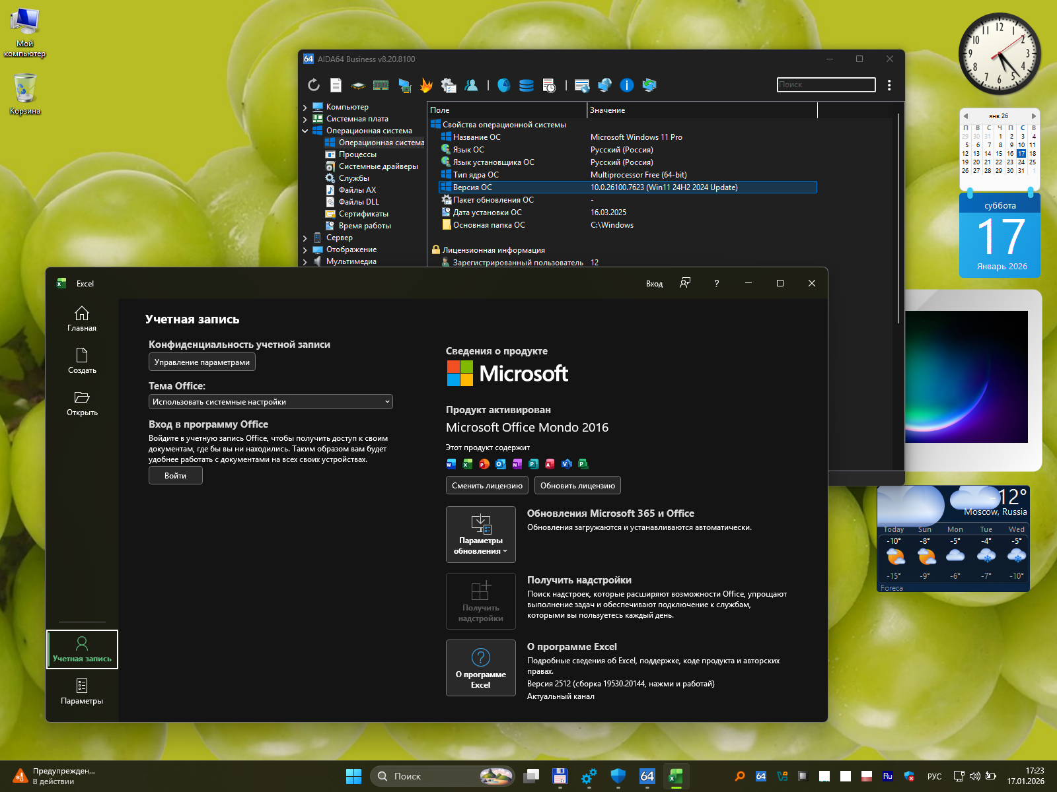Click the blue info icon in AIDA64

626,85
